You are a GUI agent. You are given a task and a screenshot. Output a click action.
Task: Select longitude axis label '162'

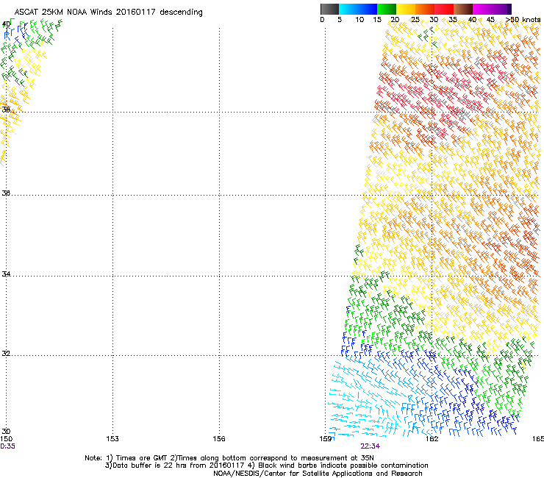[432, 439]
